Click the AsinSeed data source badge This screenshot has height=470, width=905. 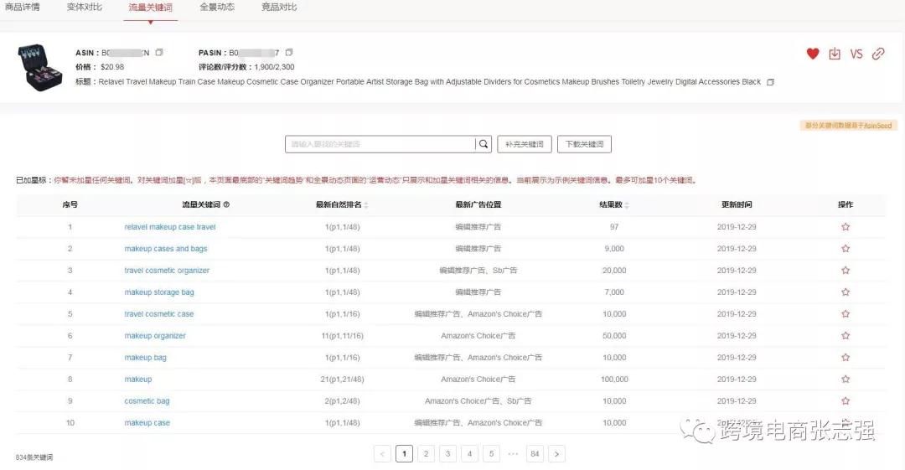pyautogui.click(x=848, y=126)
